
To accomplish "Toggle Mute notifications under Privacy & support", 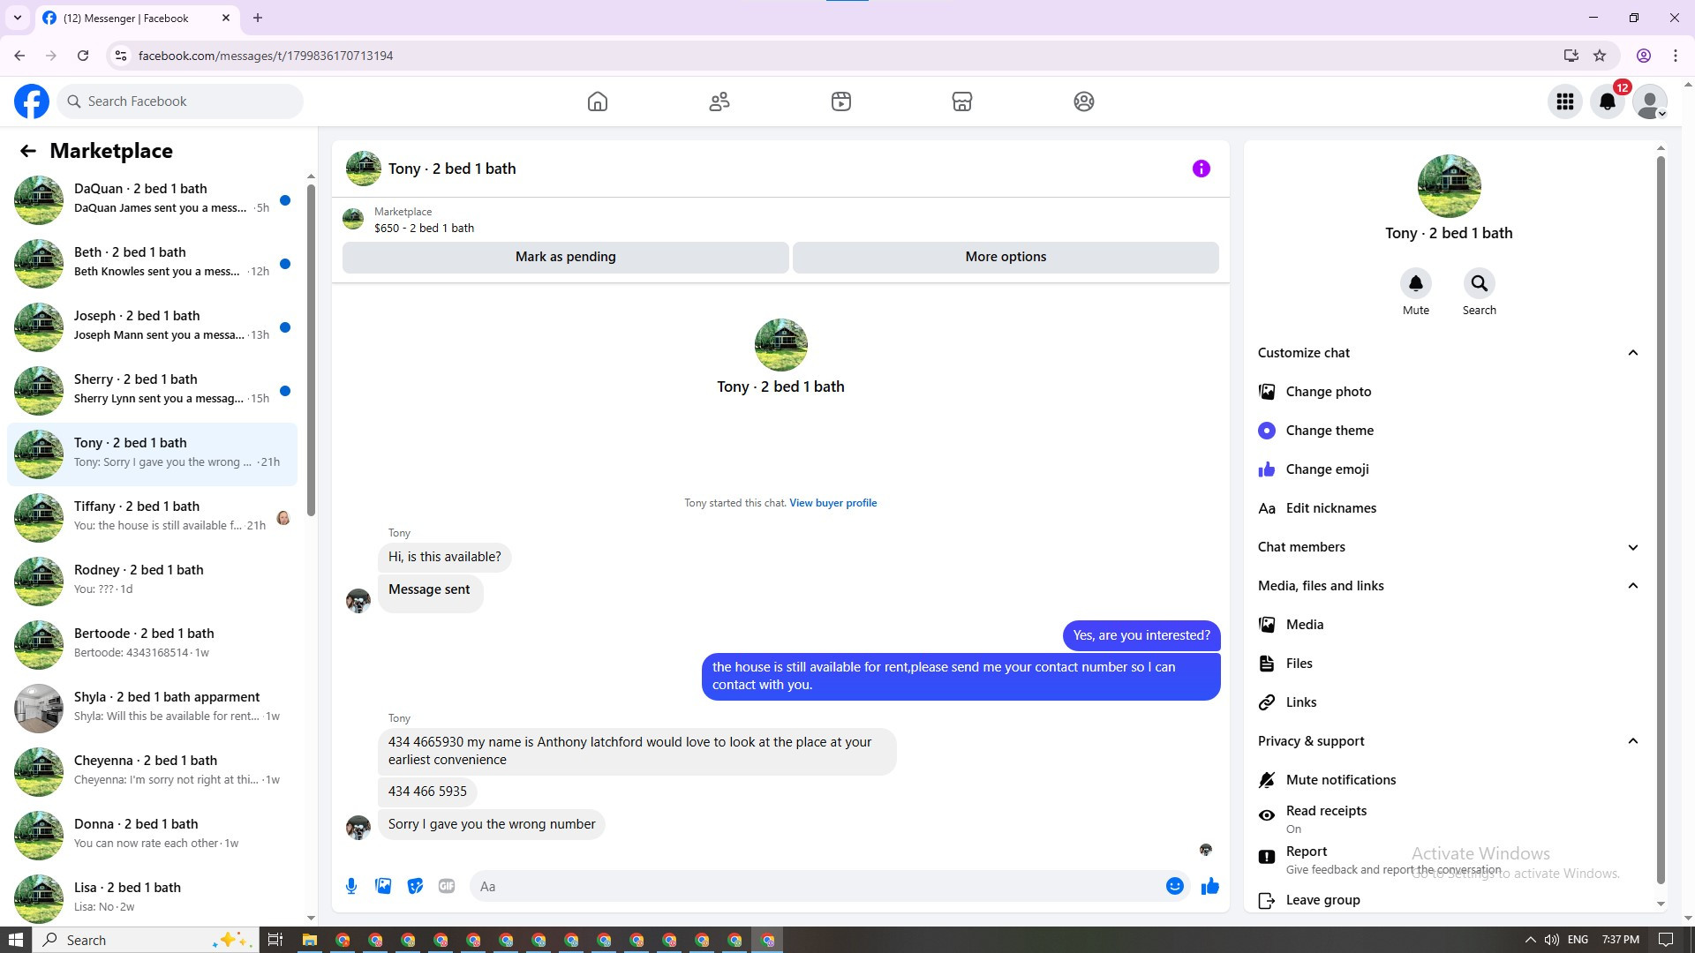I will coord(1340,780).
